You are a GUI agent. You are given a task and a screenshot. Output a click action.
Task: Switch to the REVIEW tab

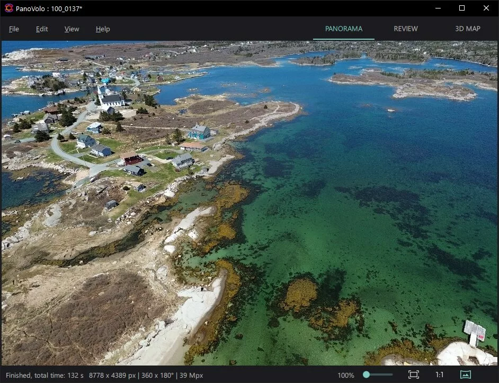[x=406, y=29]
